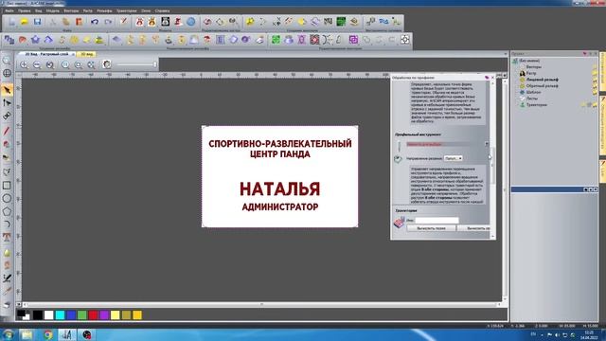Viewport: 606px width, 341px height.
Task: Select Обратный рельеф in the project tree
Action: 543,86
